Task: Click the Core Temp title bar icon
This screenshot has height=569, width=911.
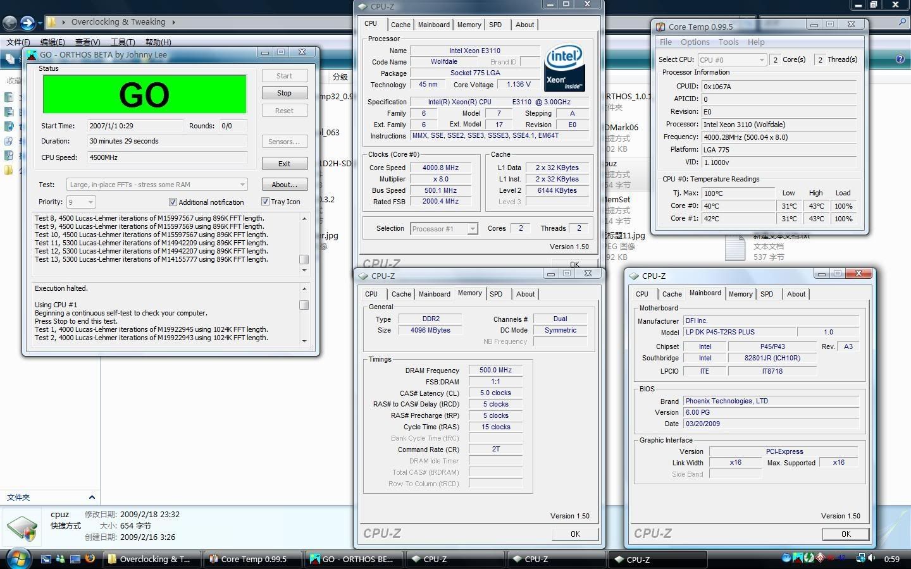Action: tap(660, 27)
